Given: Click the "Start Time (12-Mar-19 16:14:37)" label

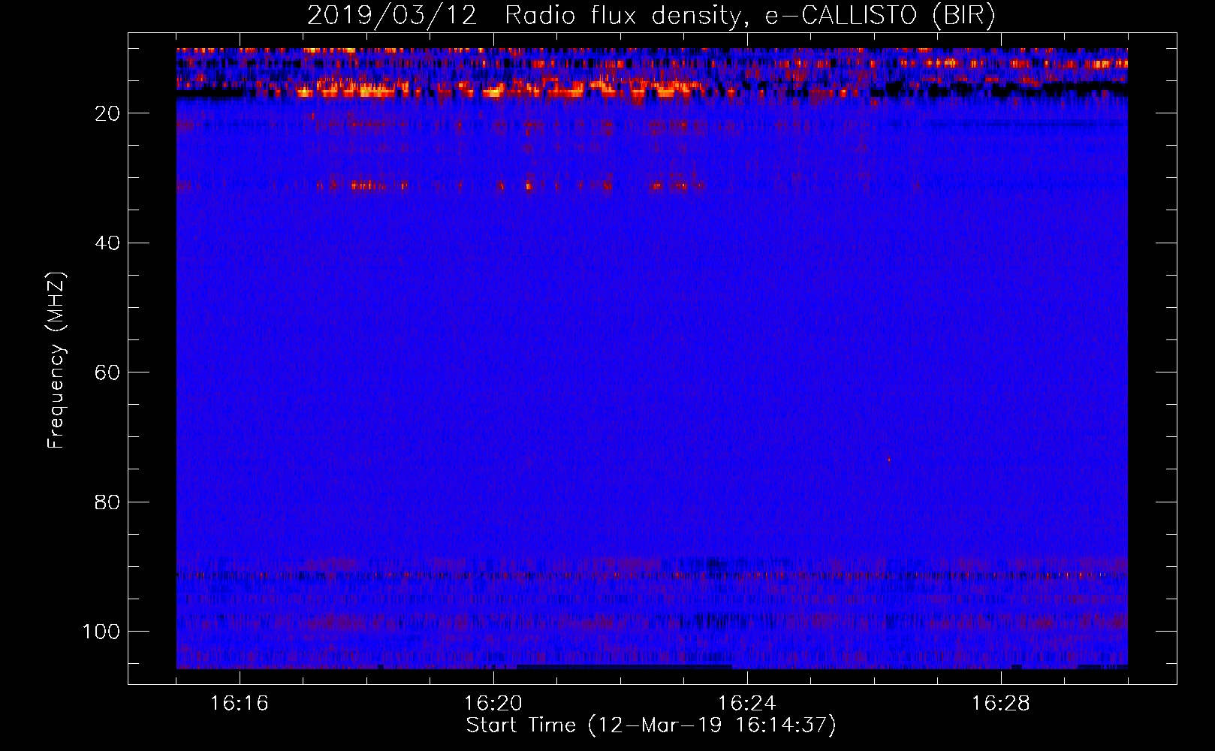Looking at the screenshot, I should pyautogui.click(x=651, y=725).
